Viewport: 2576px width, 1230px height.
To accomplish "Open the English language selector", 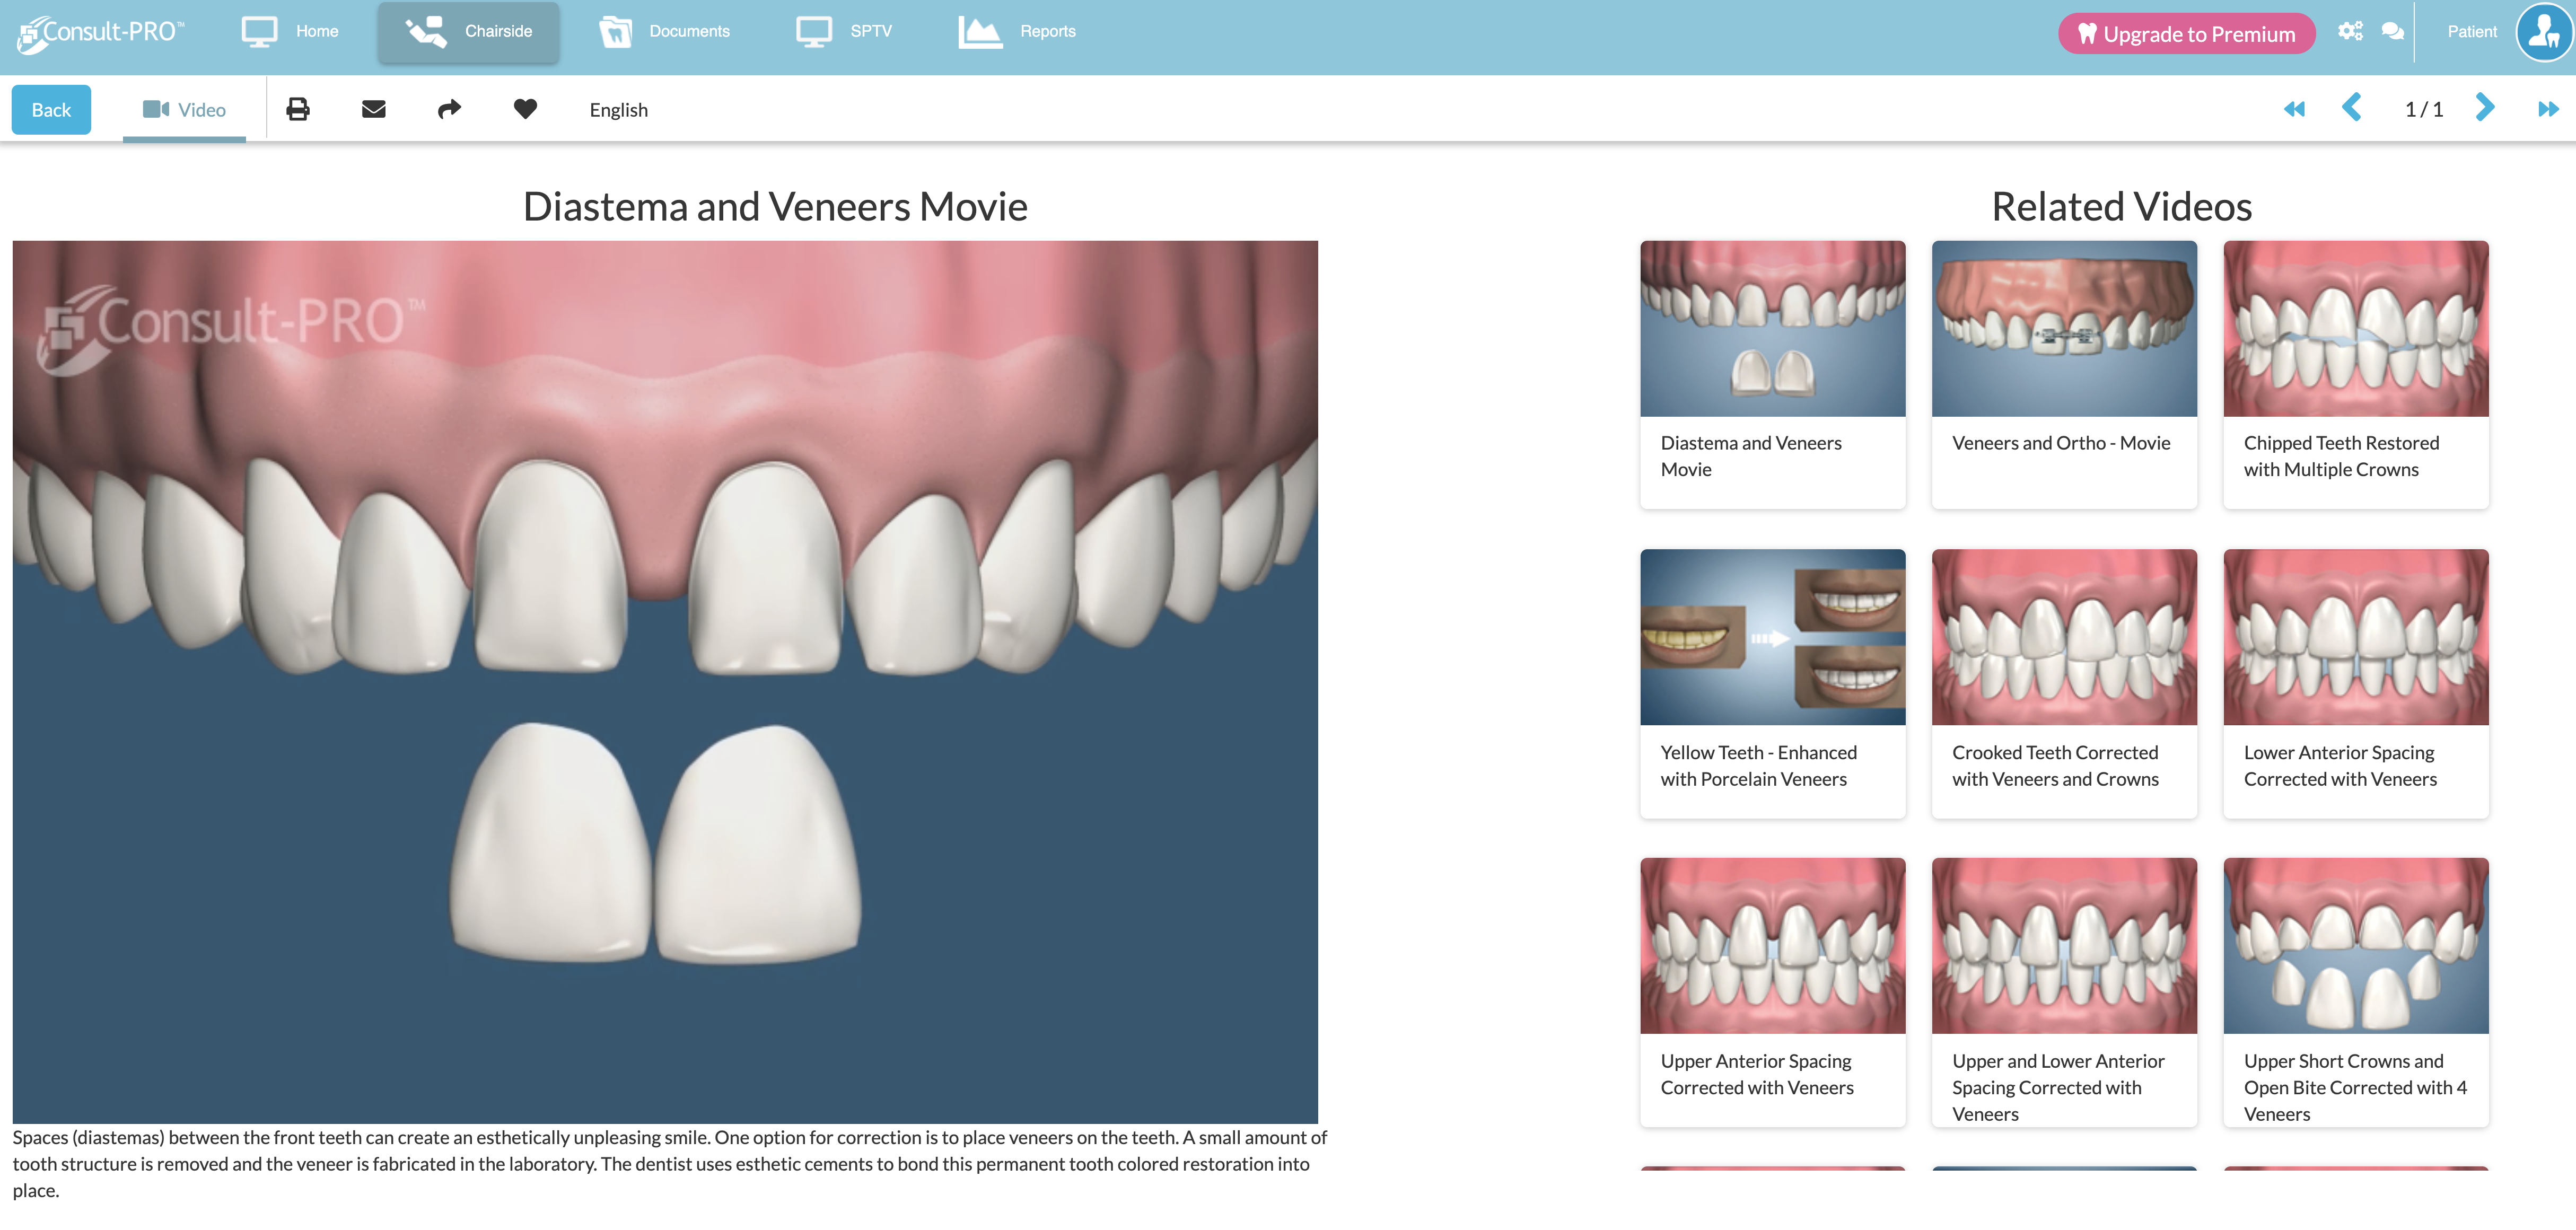I will pos(618,110).
